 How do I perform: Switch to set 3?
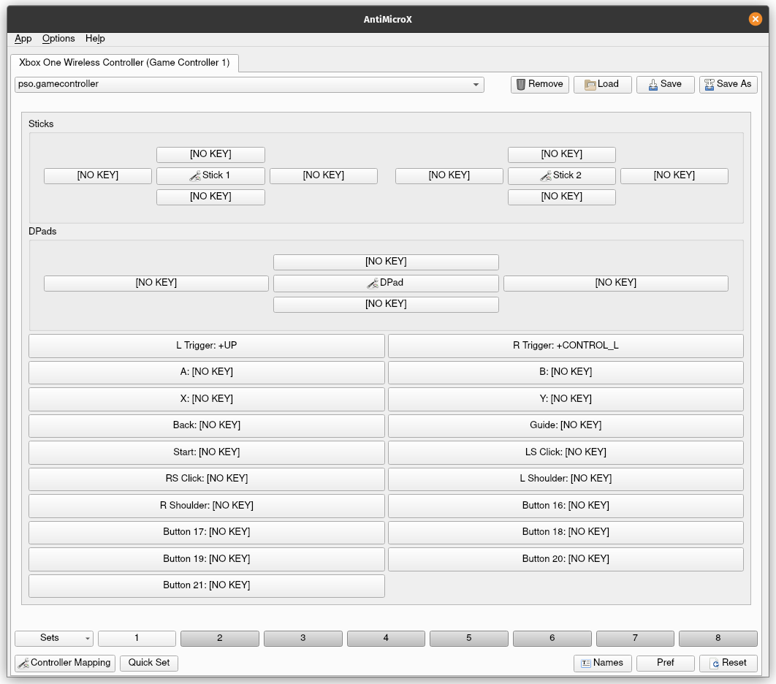pyautogui.click(x=303, y=639)
